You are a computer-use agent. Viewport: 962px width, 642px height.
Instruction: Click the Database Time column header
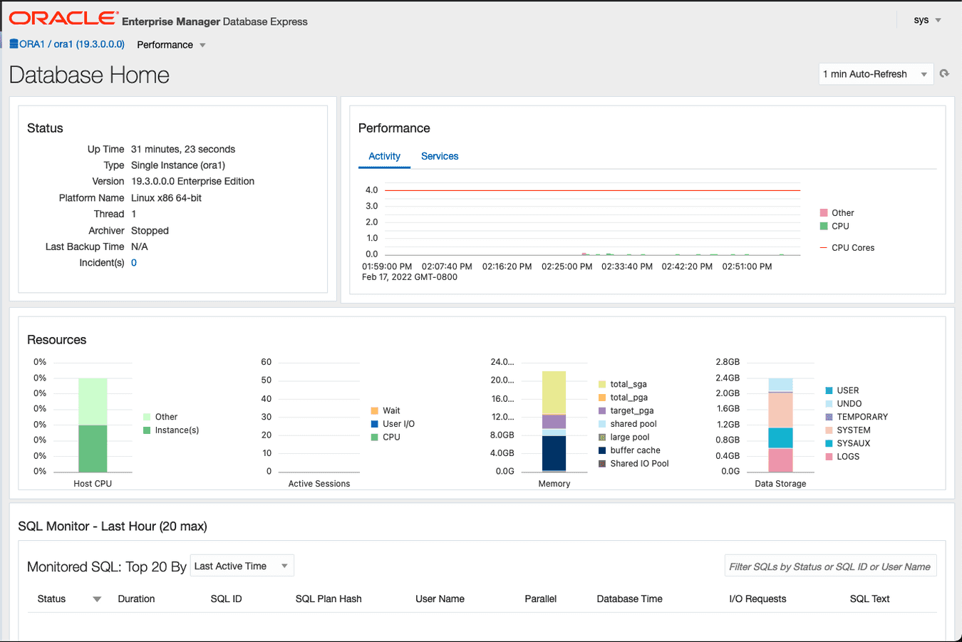(629, 599)
